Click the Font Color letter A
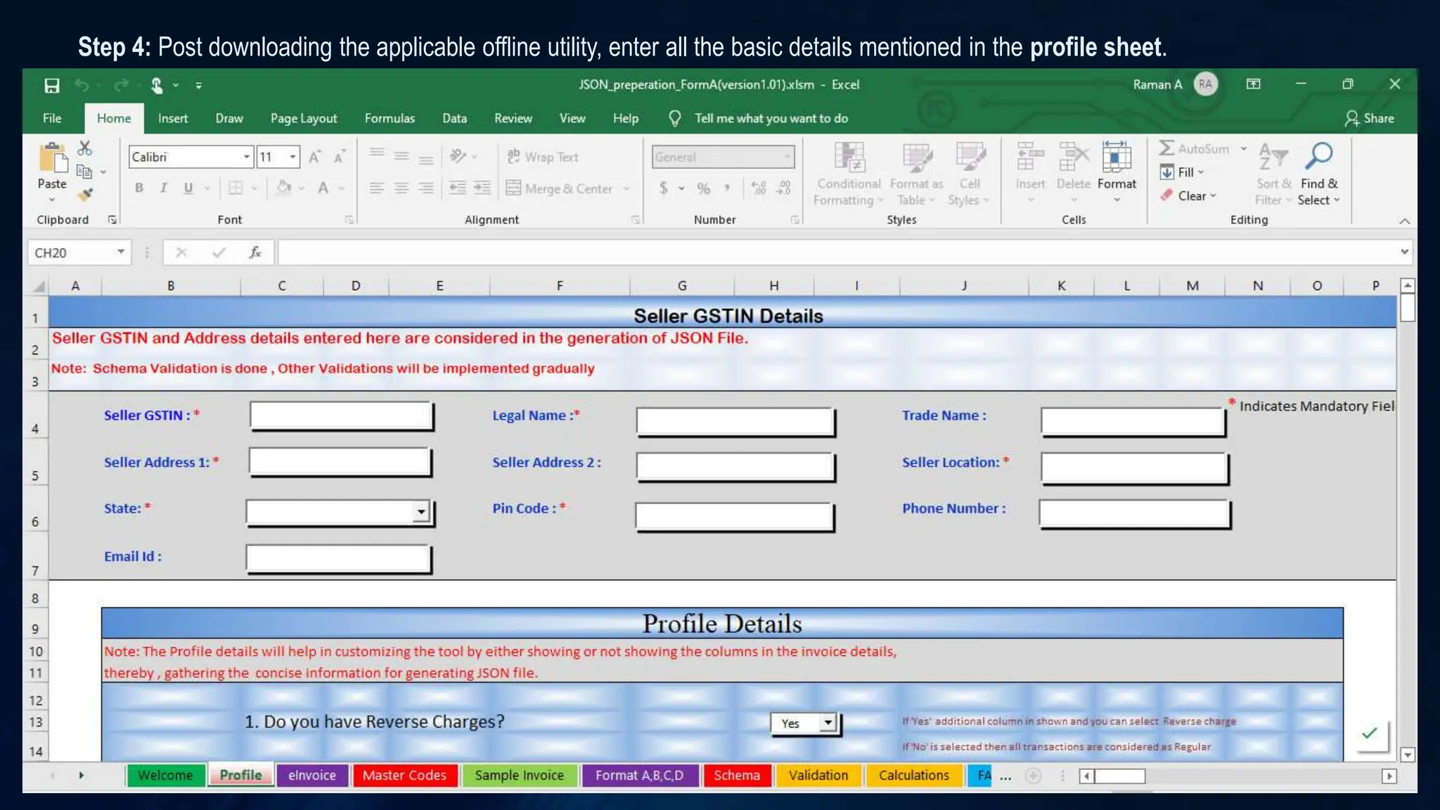Viewport: 1440px width, 810px height. 323,188
